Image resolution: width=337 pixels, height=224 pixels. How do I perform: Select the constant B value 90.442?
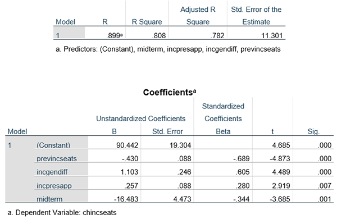[127, 145]
